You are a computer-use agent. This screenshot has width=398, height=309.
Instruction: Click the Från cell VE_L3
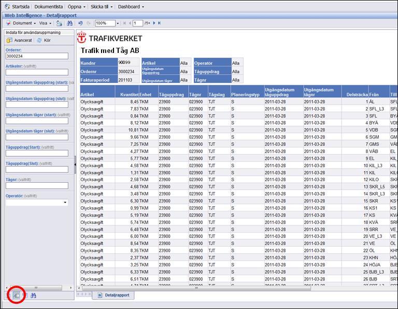[x=376, y=236]
